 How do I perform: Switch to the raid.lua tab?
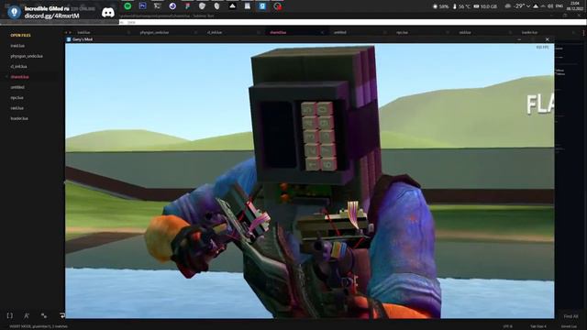(x=465, y=33)
